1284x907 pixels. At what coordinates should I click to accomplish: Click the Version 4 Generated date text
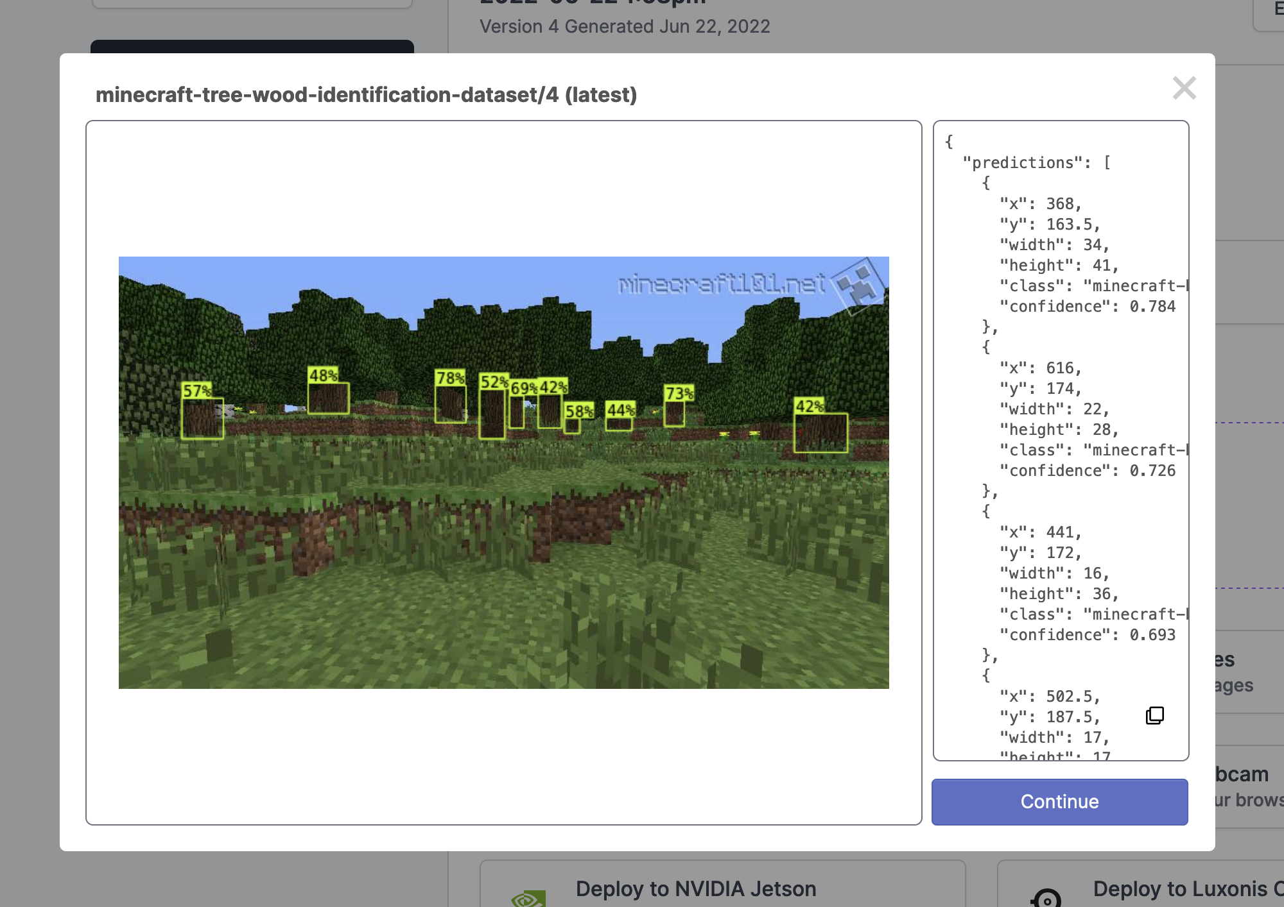coord(624,26)
